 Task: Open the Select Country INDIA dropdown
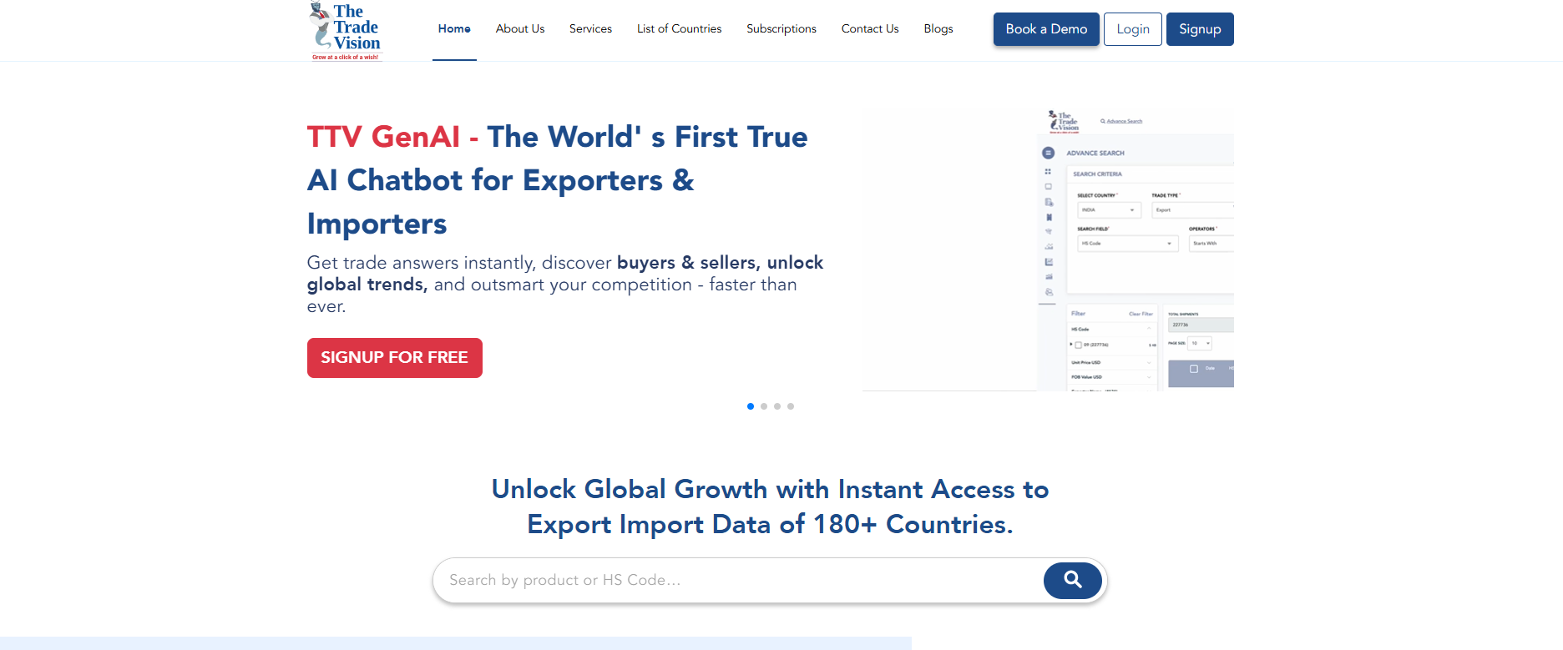pyautogui.click(x=1109, y=210)
